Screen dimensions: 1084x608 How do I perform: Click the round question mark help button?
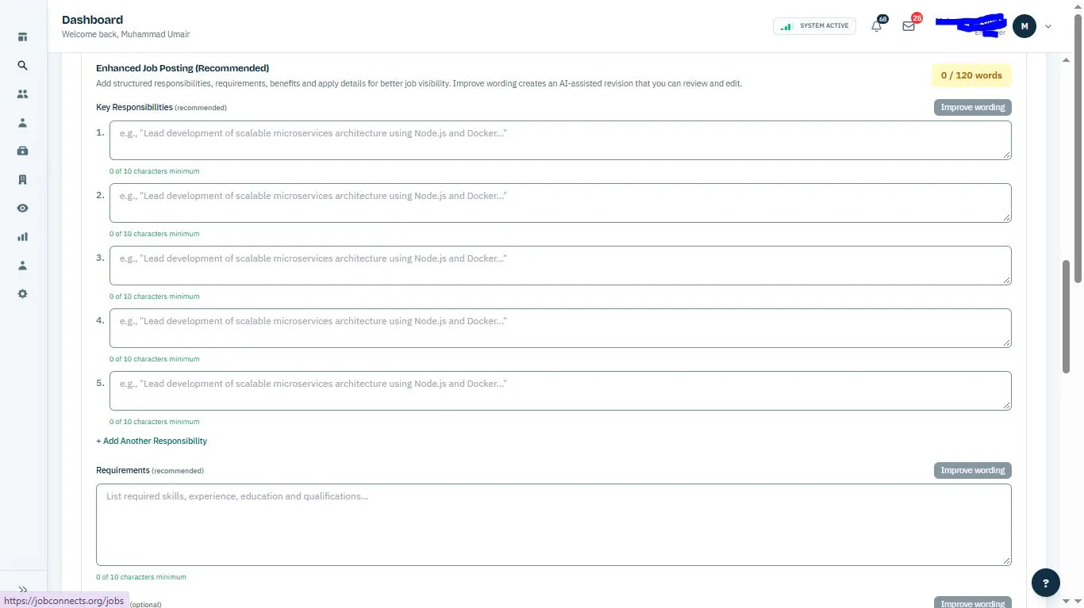(x=1046, y=583)
